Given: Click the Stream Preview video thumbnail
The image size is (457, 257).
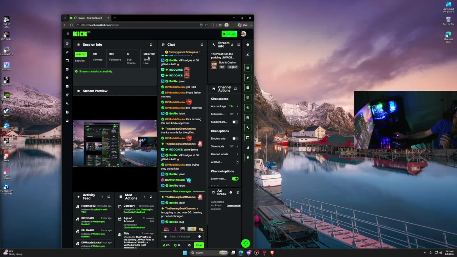Looking at the screenshot, I should tap(115, 143).
